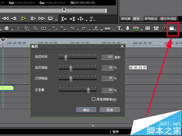Click the ripple delete icon
This screenshot has width=182, height=136.
click(x=55, y=29)
